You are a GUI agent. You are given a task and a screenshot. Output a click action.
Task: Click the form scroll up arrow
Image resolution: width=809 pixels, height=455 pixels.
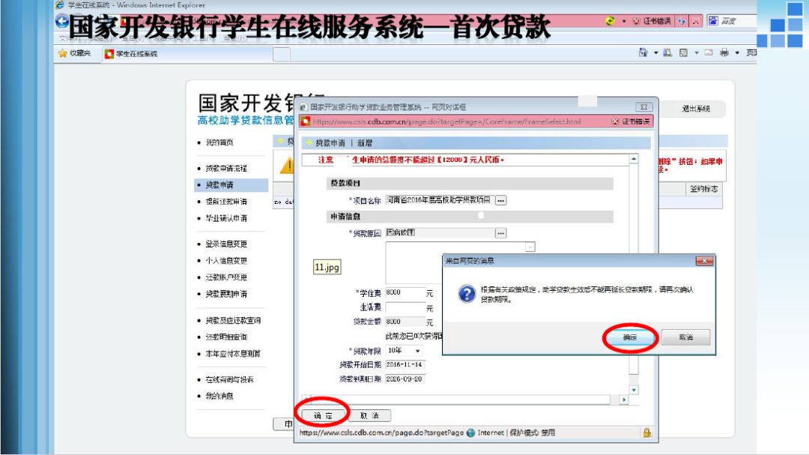(634, 159)
